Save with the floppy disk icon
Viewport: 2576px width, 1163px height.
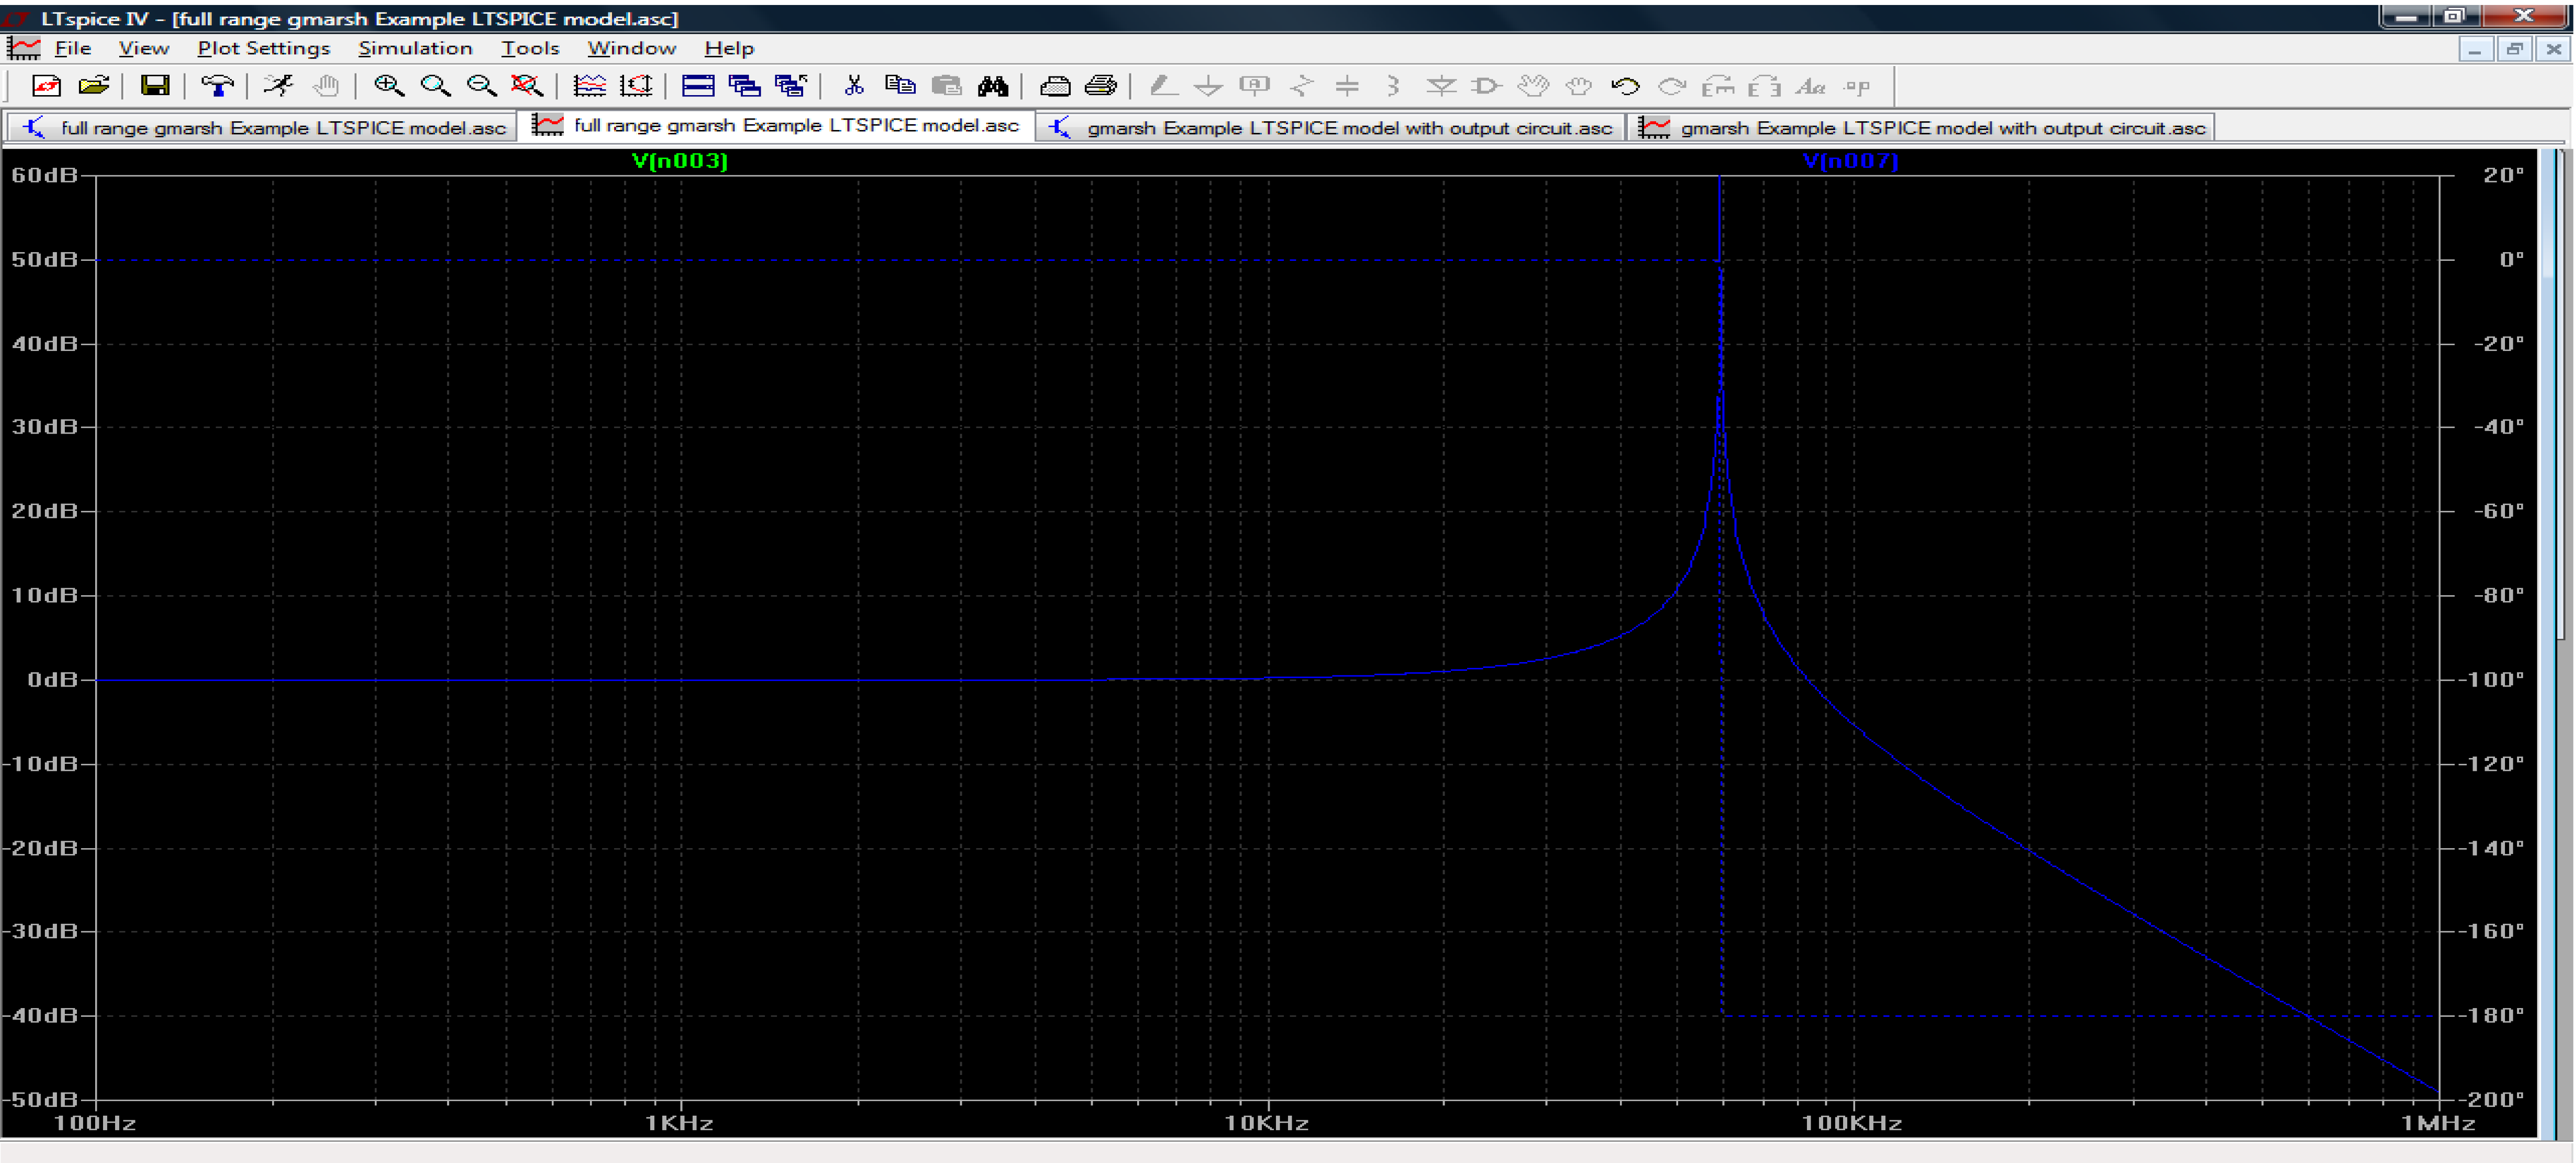click(154, 86)
